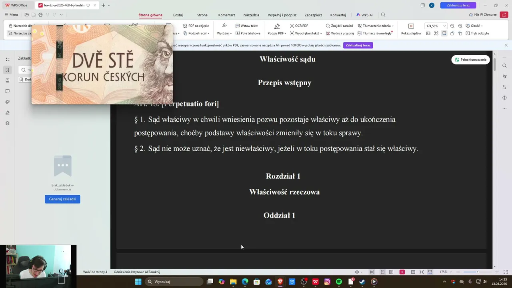Image resolution: width=512 pixels, height=288 pixels.
Task: Click the Generuj zakładki button
Action: click(x=62, y=199)
